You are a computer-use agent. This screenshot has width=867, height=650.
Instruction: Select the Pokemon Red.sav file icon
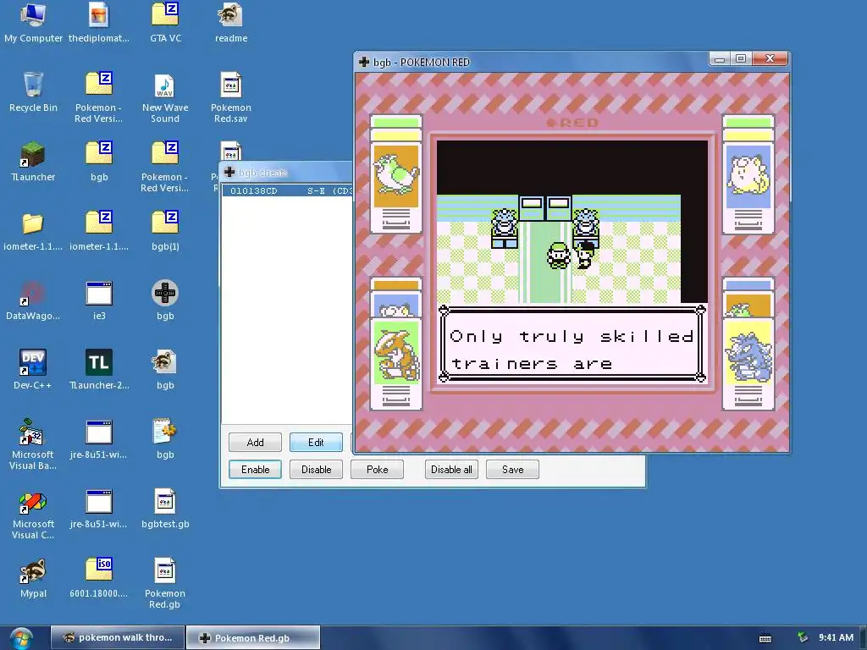tap(230, 98)
